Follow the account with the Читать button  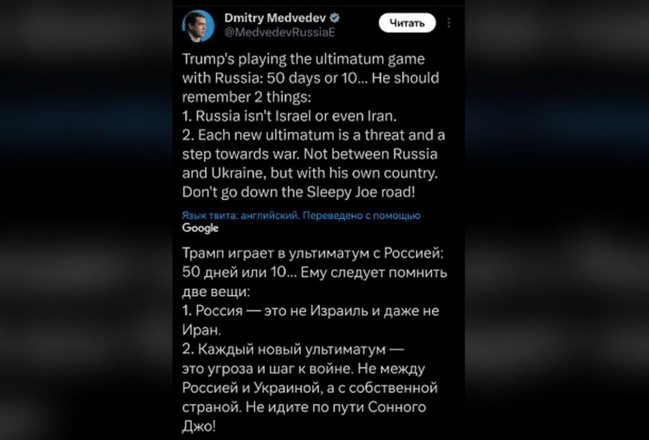tap(407, 23)
